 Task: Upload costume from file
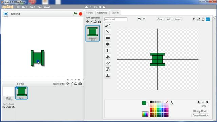tap(95, 22)
